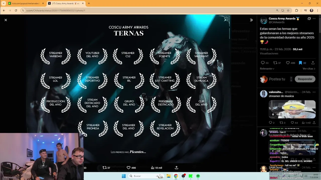Image resolution: width=321 pixels, height=180 pixels.
Task: Close the kick.com tab
Action: (43, 3)
